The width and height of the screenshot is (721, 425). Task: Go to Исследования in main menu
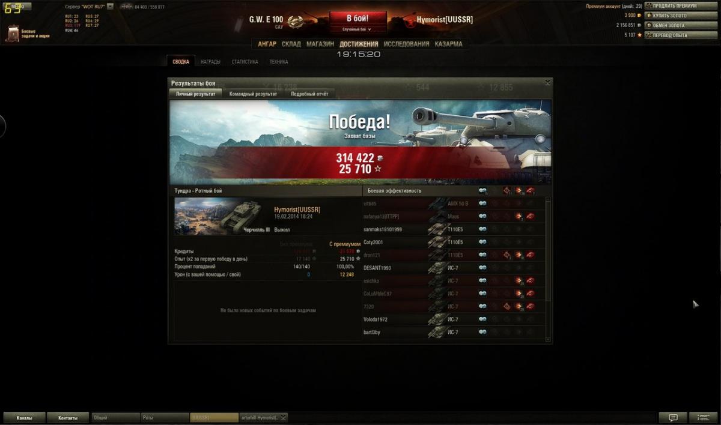tap(406, 44)
